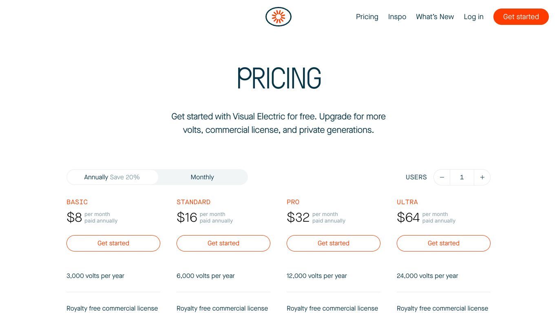This screenshot has height=313, width=557.
Task: Get started with the Pro plan
Action: coord(334,243)
